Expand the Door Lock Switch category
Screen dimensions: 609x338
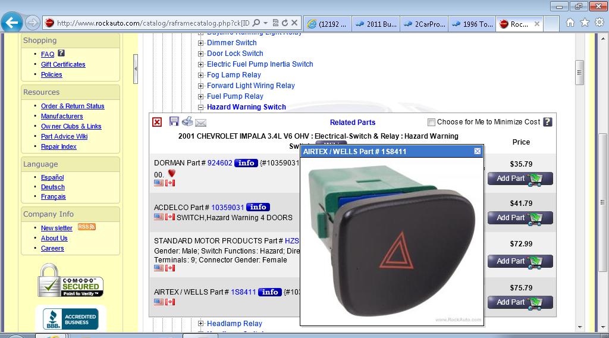[200, 54]
